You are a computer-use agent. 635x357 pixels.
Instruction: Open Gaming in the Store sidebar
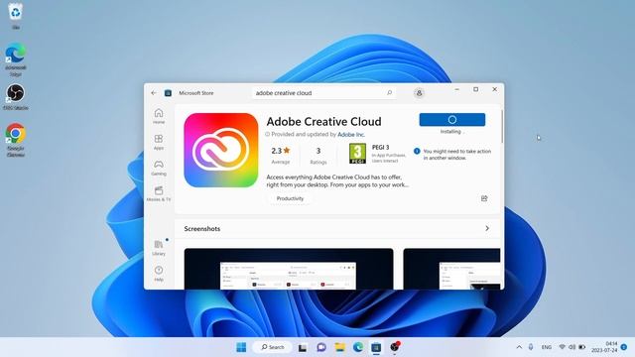click(159, 168)
